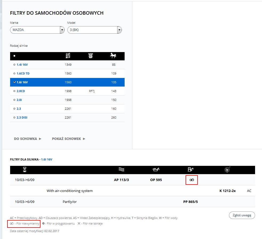This screenshot has height=239, width=262.
Task: Click the infinity symbol in fuel column
Action: tap(191, 180)
